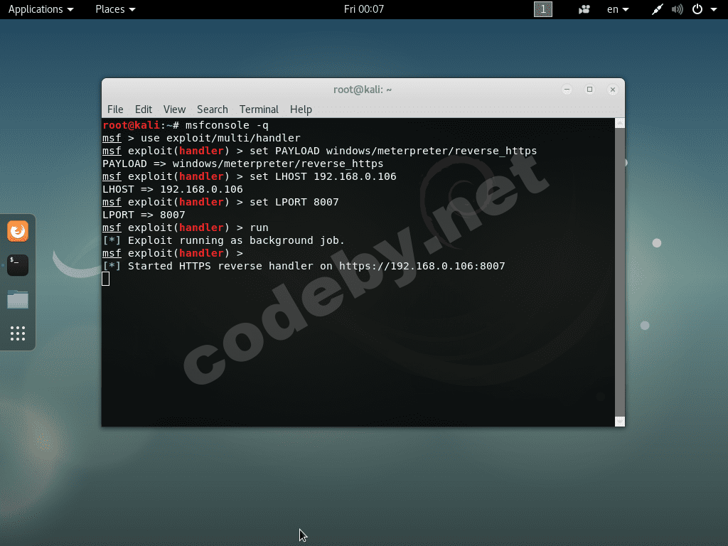728x546 pixels.
Task: Click the scrollbar down arrow in terminal
Action: tap(619, 421)
